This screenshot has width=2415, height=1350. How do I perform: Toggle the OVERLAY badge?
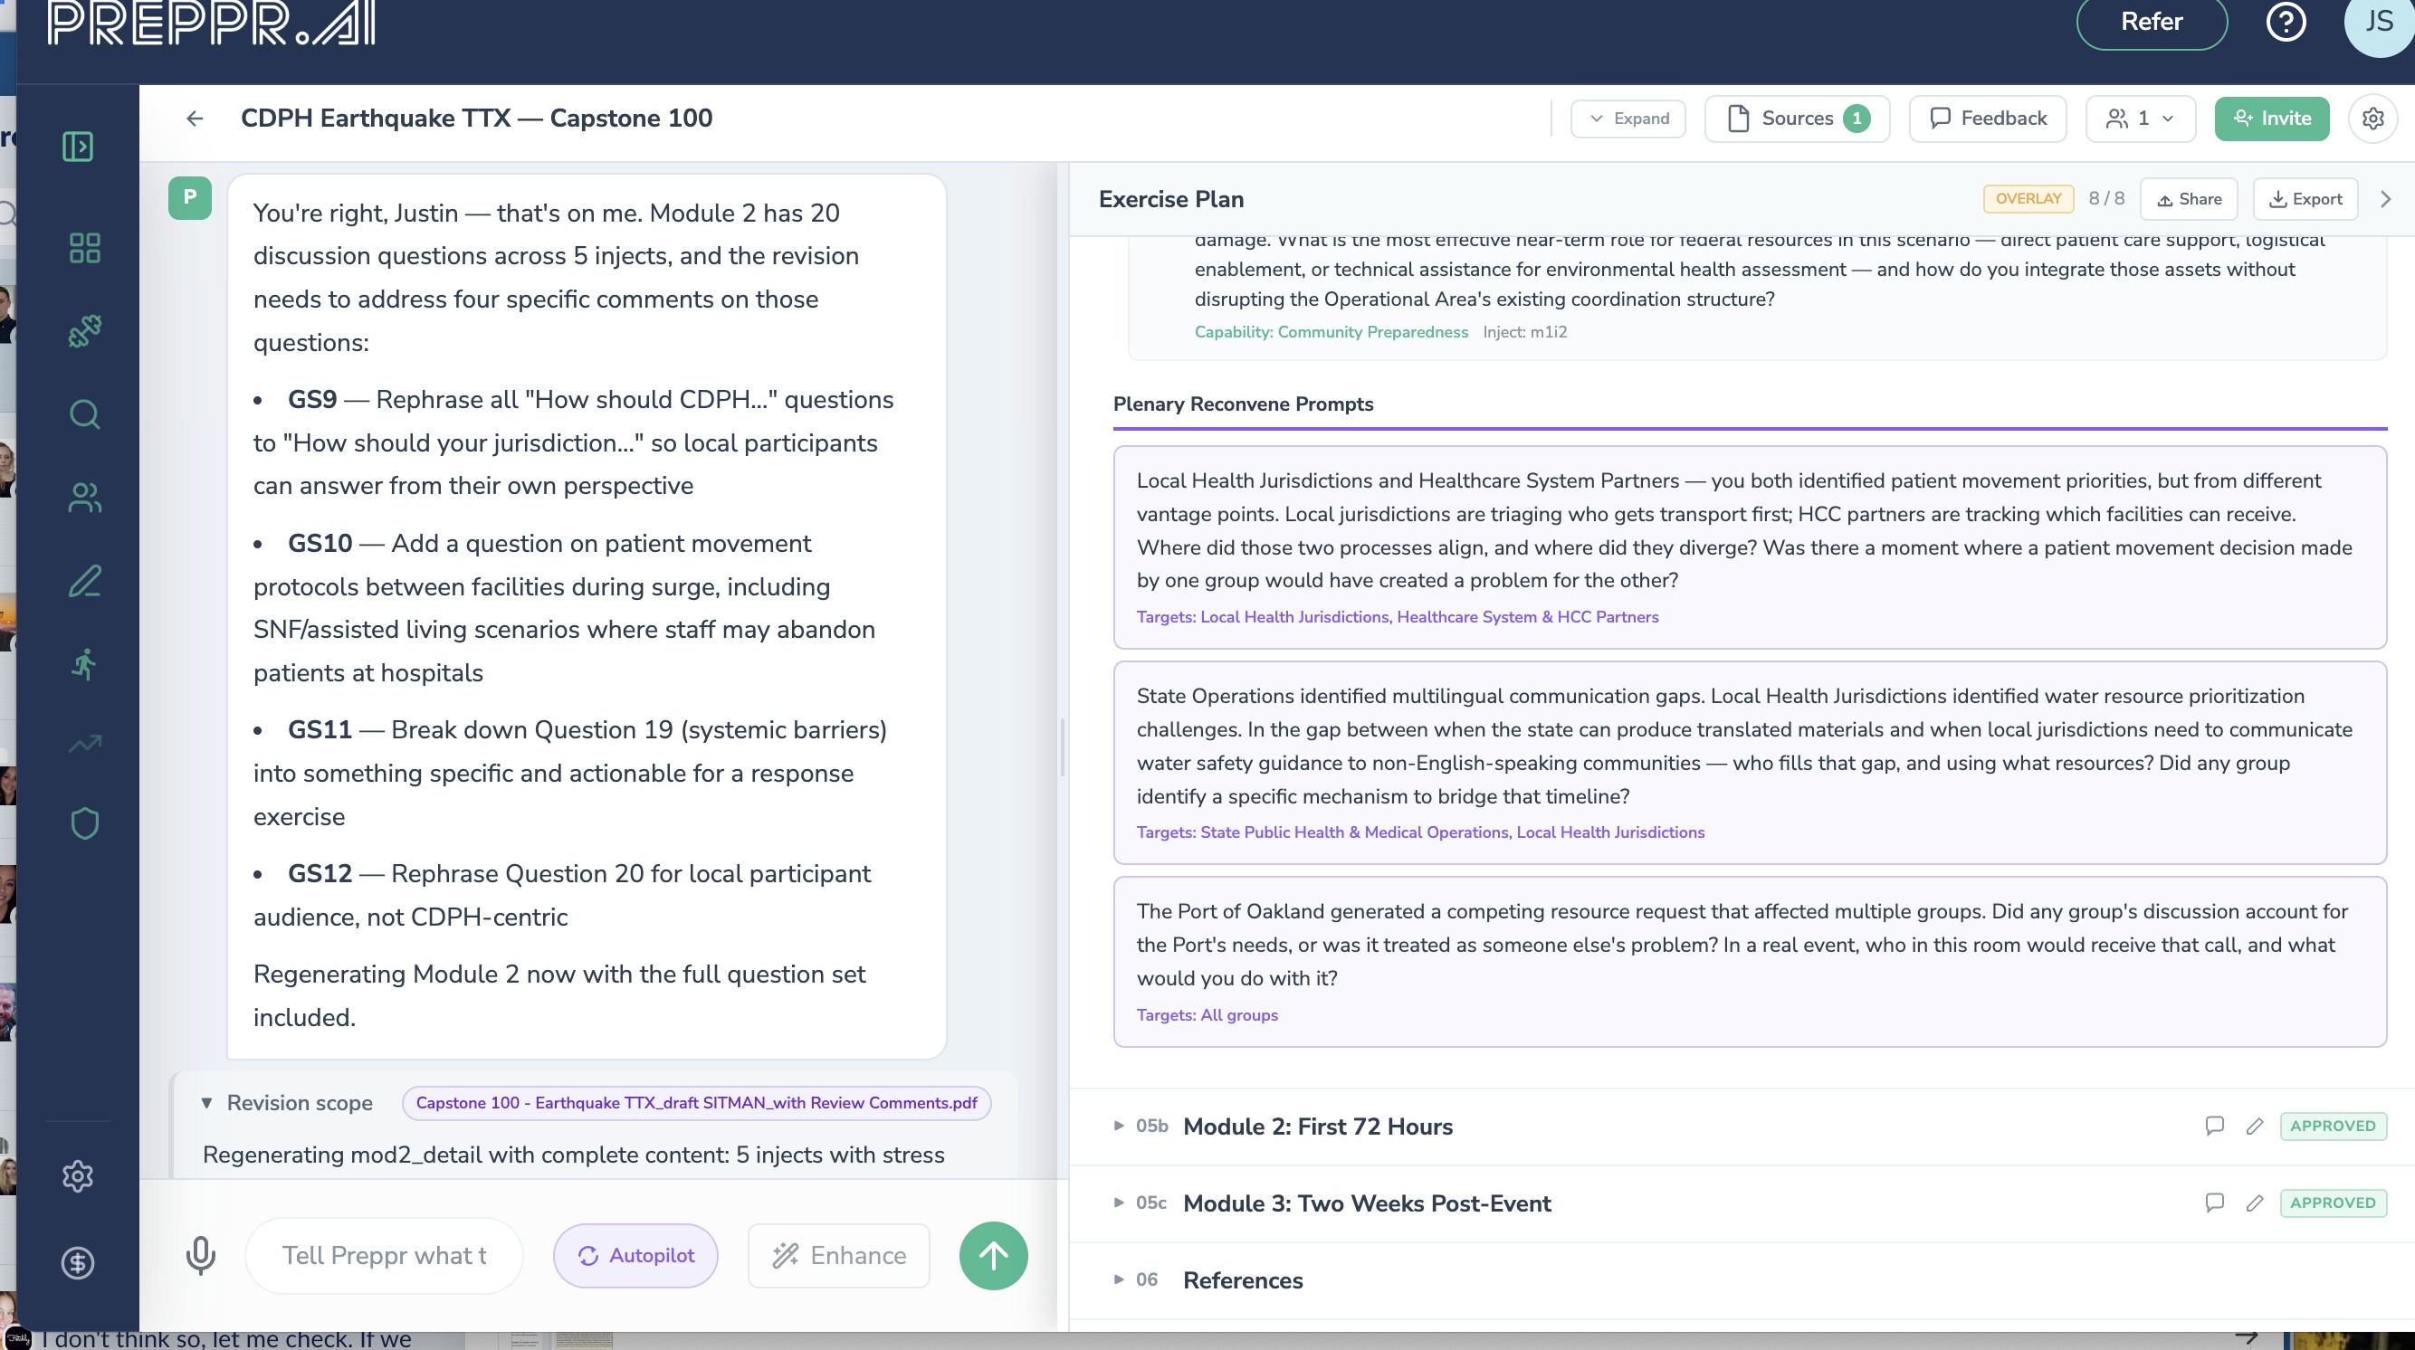pos(2028,199)
